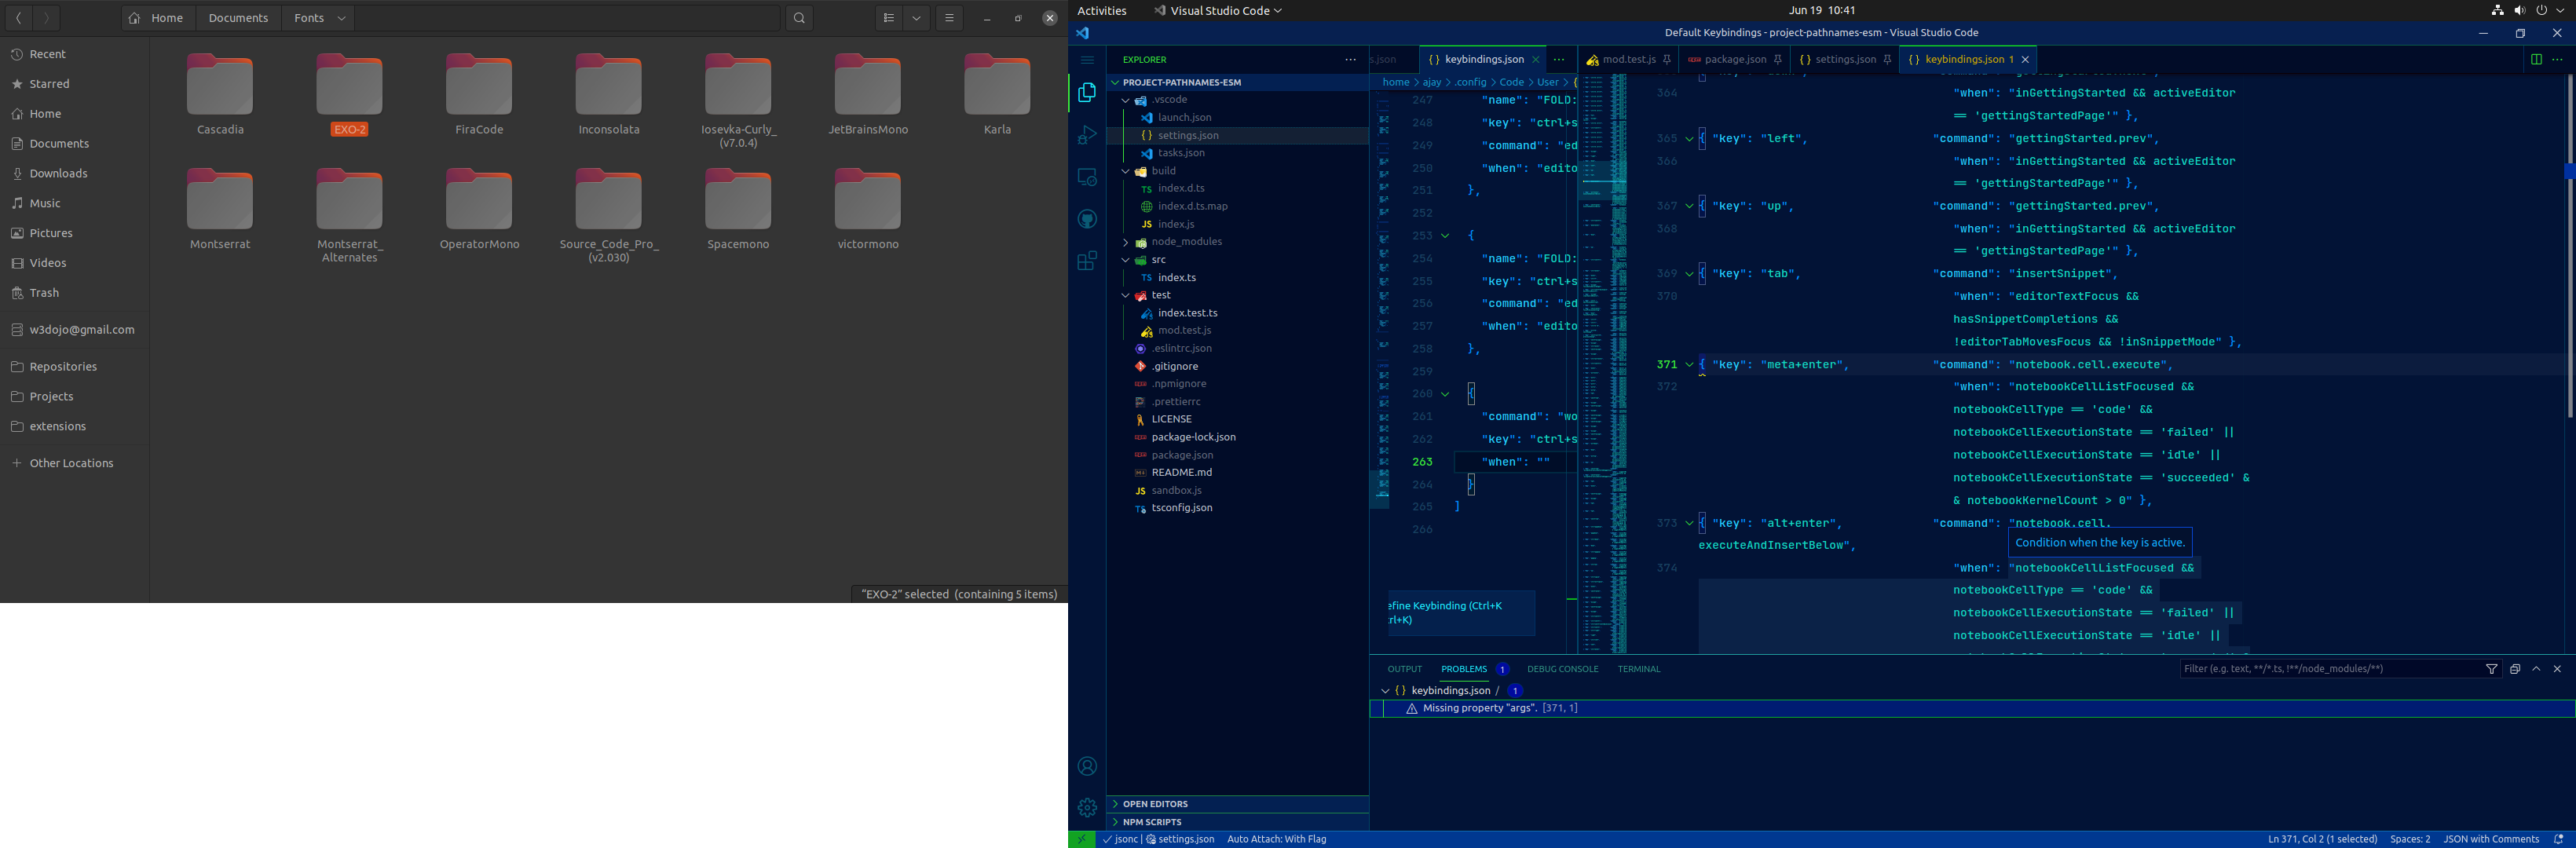Open view options dropdown in the Files window
Image resolution: width=2576 pixels, height=848 pixels.
(916, 18)
